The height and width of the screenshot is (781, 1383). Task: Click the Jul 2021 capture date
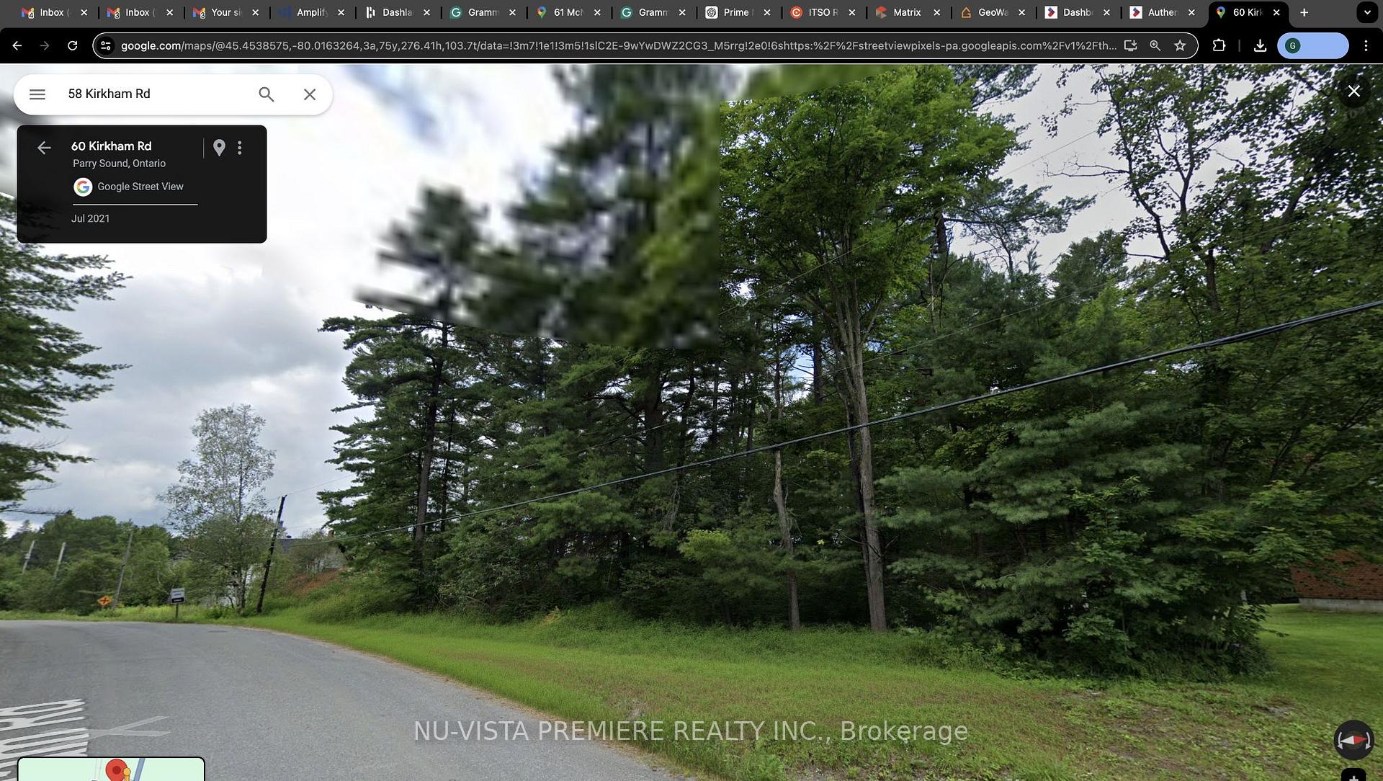tap(91, 218)
